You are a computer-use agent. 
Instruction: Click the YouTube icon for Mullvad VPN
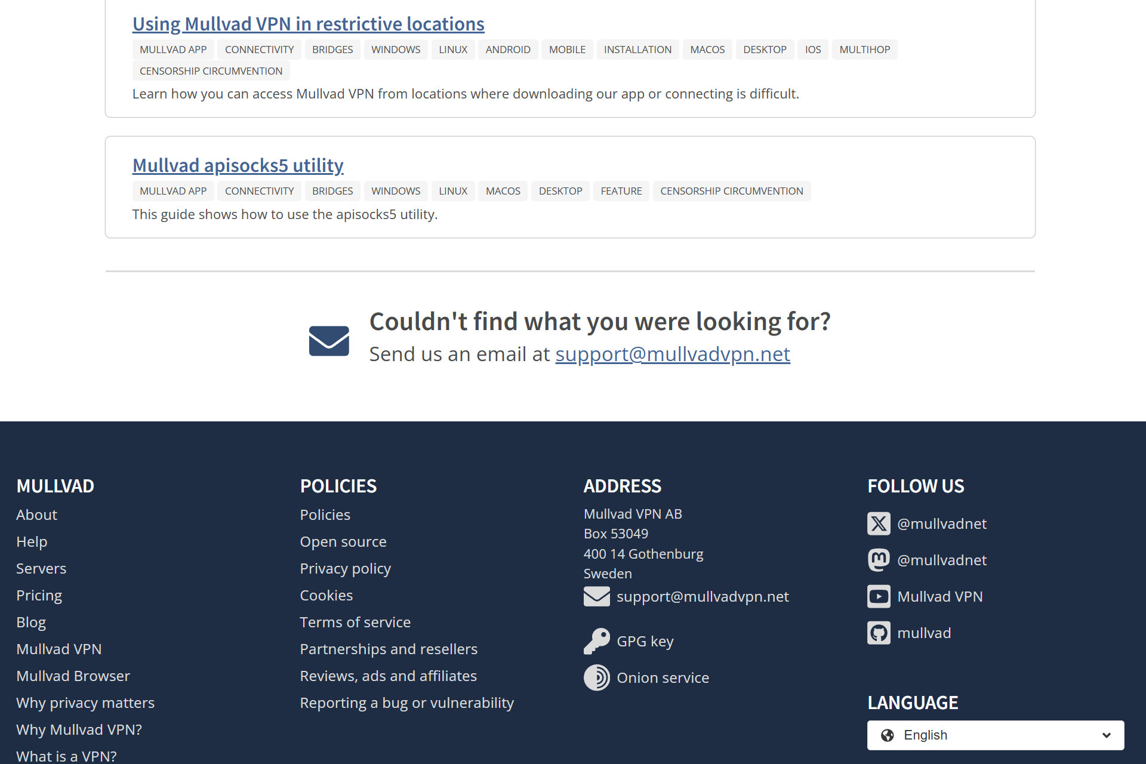click(x=879, y=596)
